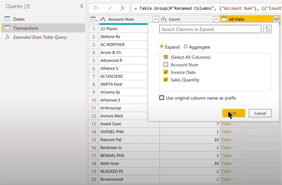Image resolution: width=282 pixels, height=185 pixels.
Task: Open Count column filter dropdown
Action: tap(216, 19)
